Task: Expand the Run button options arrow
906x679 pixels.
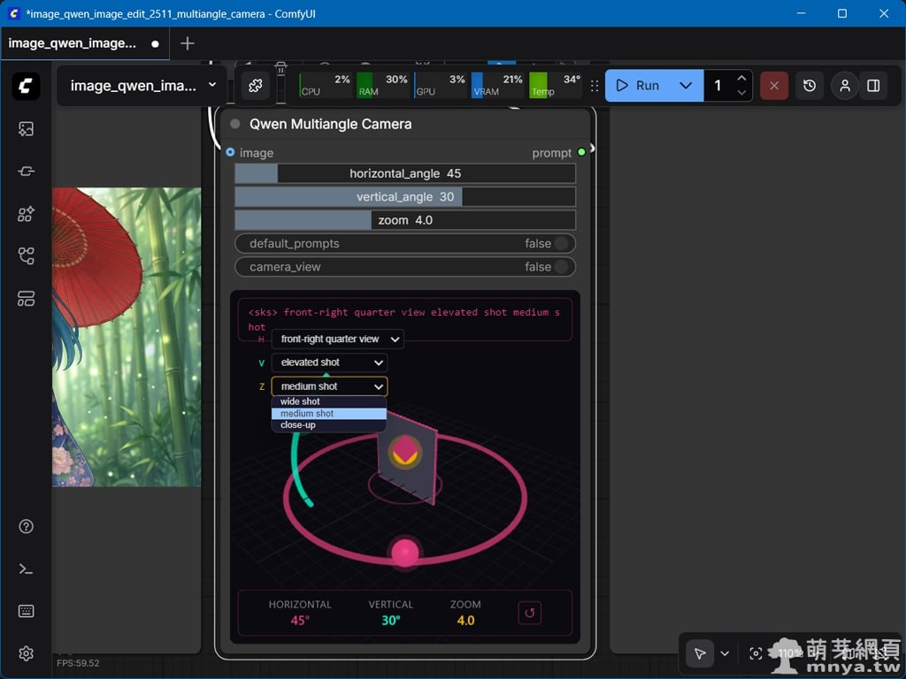Action: (x=686, y=86)
